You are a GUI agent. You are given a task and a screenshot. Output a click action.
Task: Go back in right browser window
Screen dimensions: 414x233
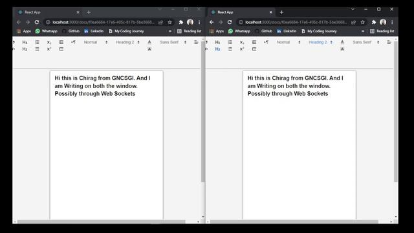(x=212, y=22)
